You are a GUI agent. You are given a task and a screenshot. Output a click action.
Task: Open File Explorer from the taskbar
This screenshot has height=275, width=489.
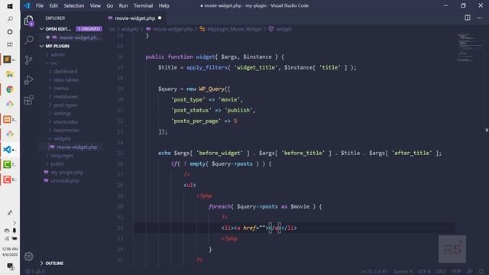coord(10,74)
